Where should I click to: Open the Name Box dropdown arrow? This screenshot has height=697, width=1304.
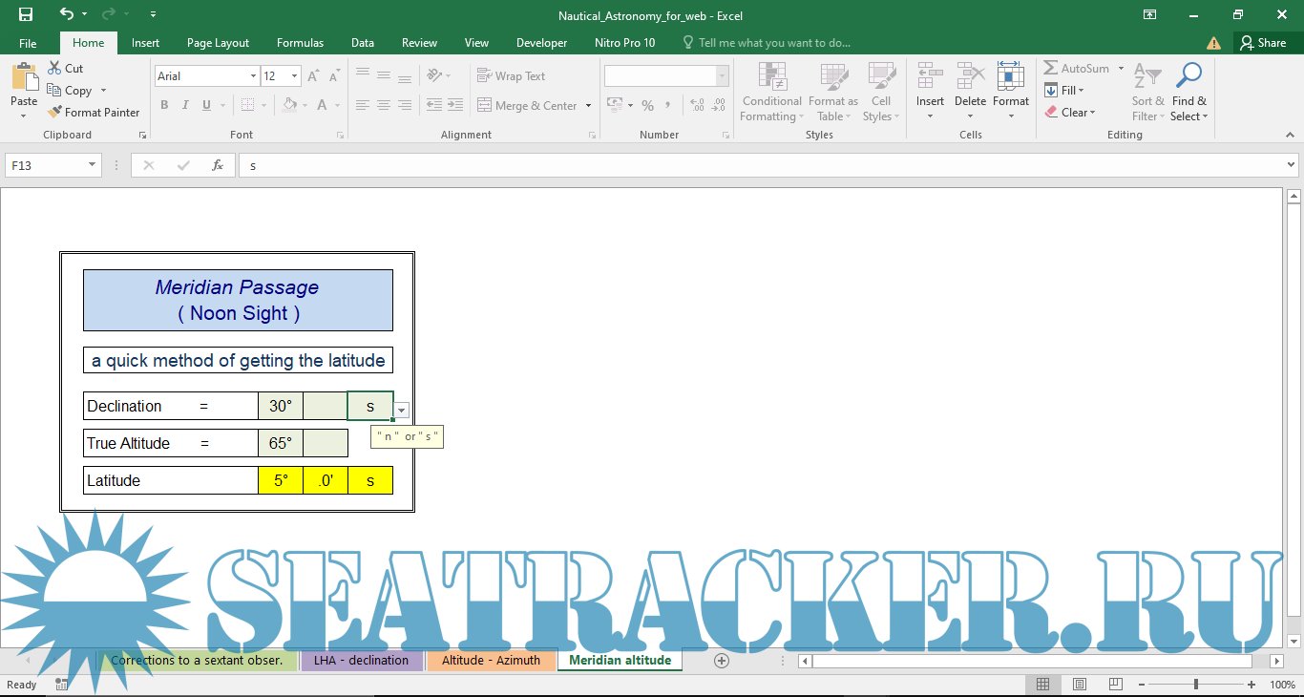[x=93, y=165]
